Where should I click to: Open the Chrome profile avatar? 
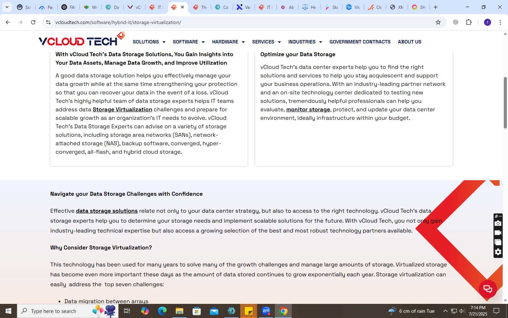[488, 22]
